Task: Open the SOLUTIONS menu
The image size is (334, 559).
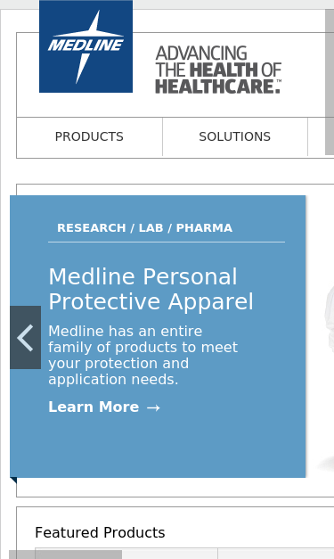Action: pyautogui.click(x=235, y=136)
